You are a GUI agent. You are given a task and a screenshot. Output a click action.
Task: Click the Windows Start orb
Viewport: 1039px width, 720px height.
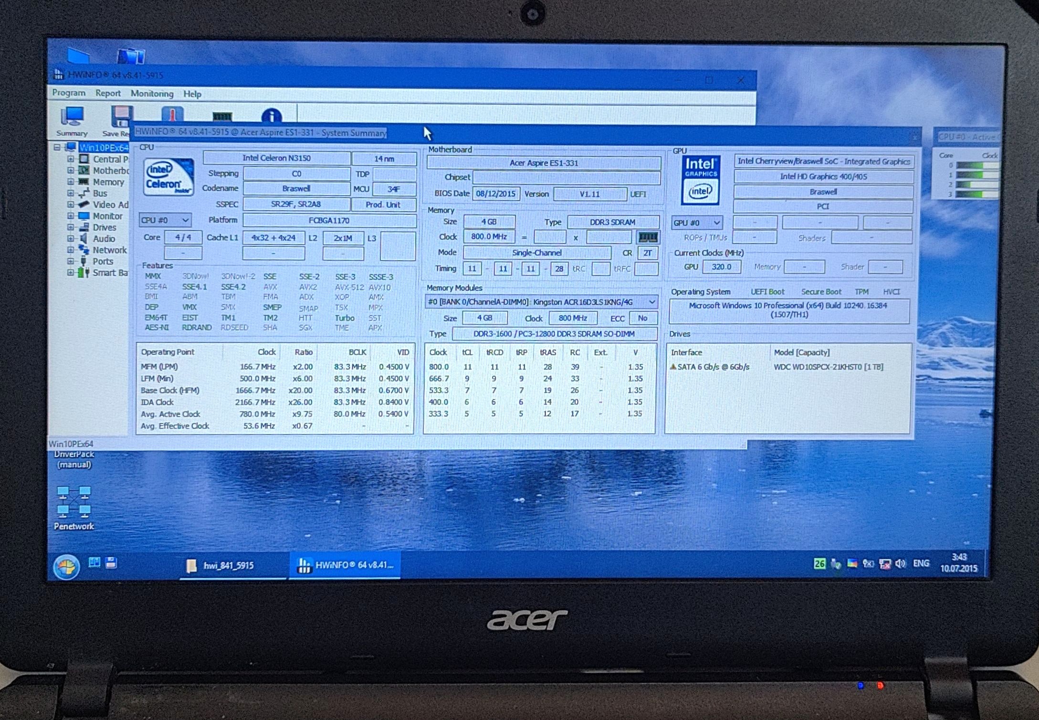[x=66, y=566]
